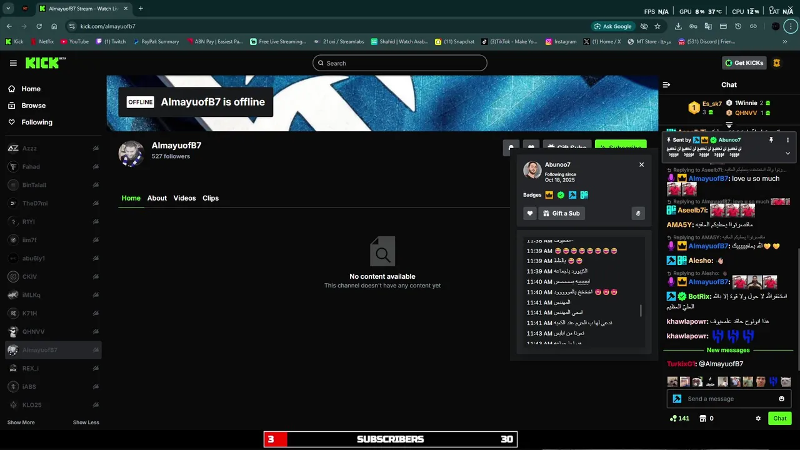
Task: Close the Abunoo7 user card
Action: [x=641, y=164]
